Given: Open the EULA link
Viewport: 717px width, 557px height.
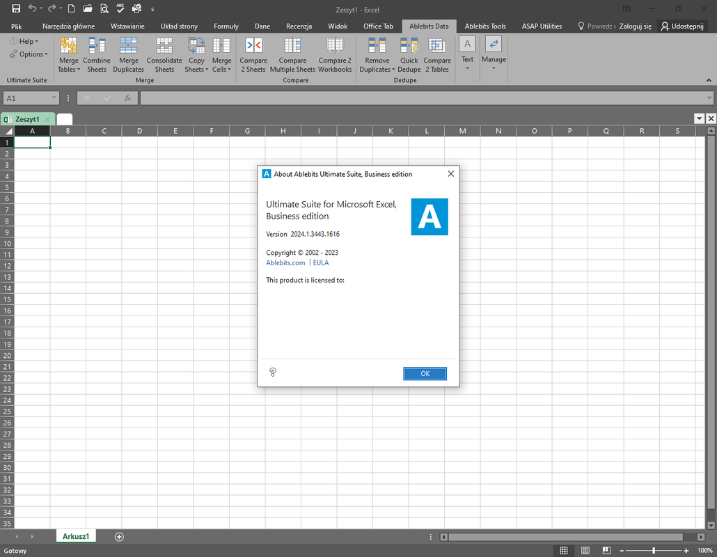Looking at the screenshot, I should pos(320,262).
